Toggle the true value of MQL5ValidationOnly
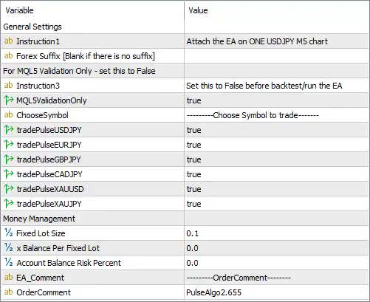Viewport: 370px width, 302px height. (276, 100)
